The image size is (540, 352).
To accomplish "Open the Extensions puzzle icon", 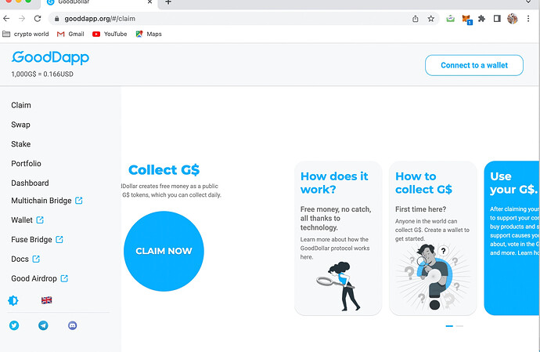I will point(481,19).
